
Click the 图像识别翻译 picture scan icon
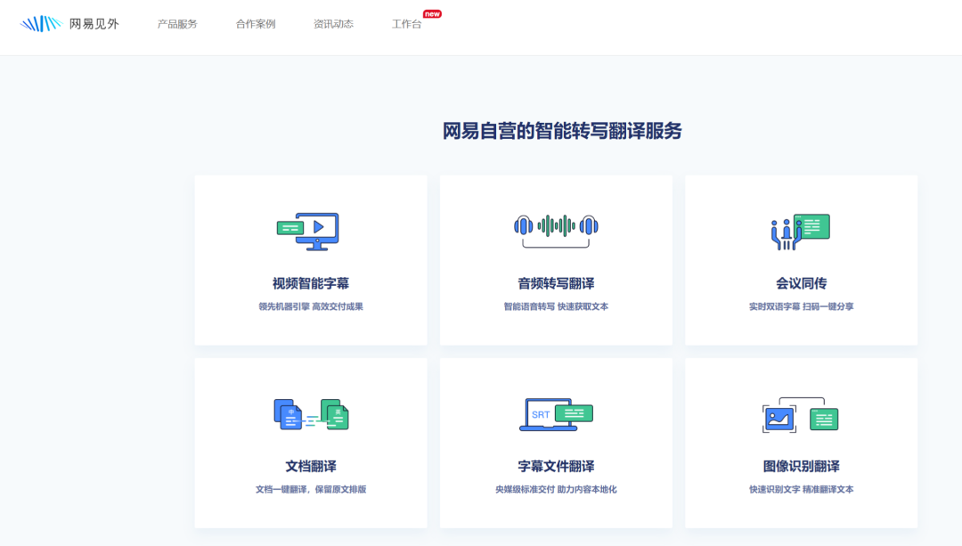pos(800,415)
